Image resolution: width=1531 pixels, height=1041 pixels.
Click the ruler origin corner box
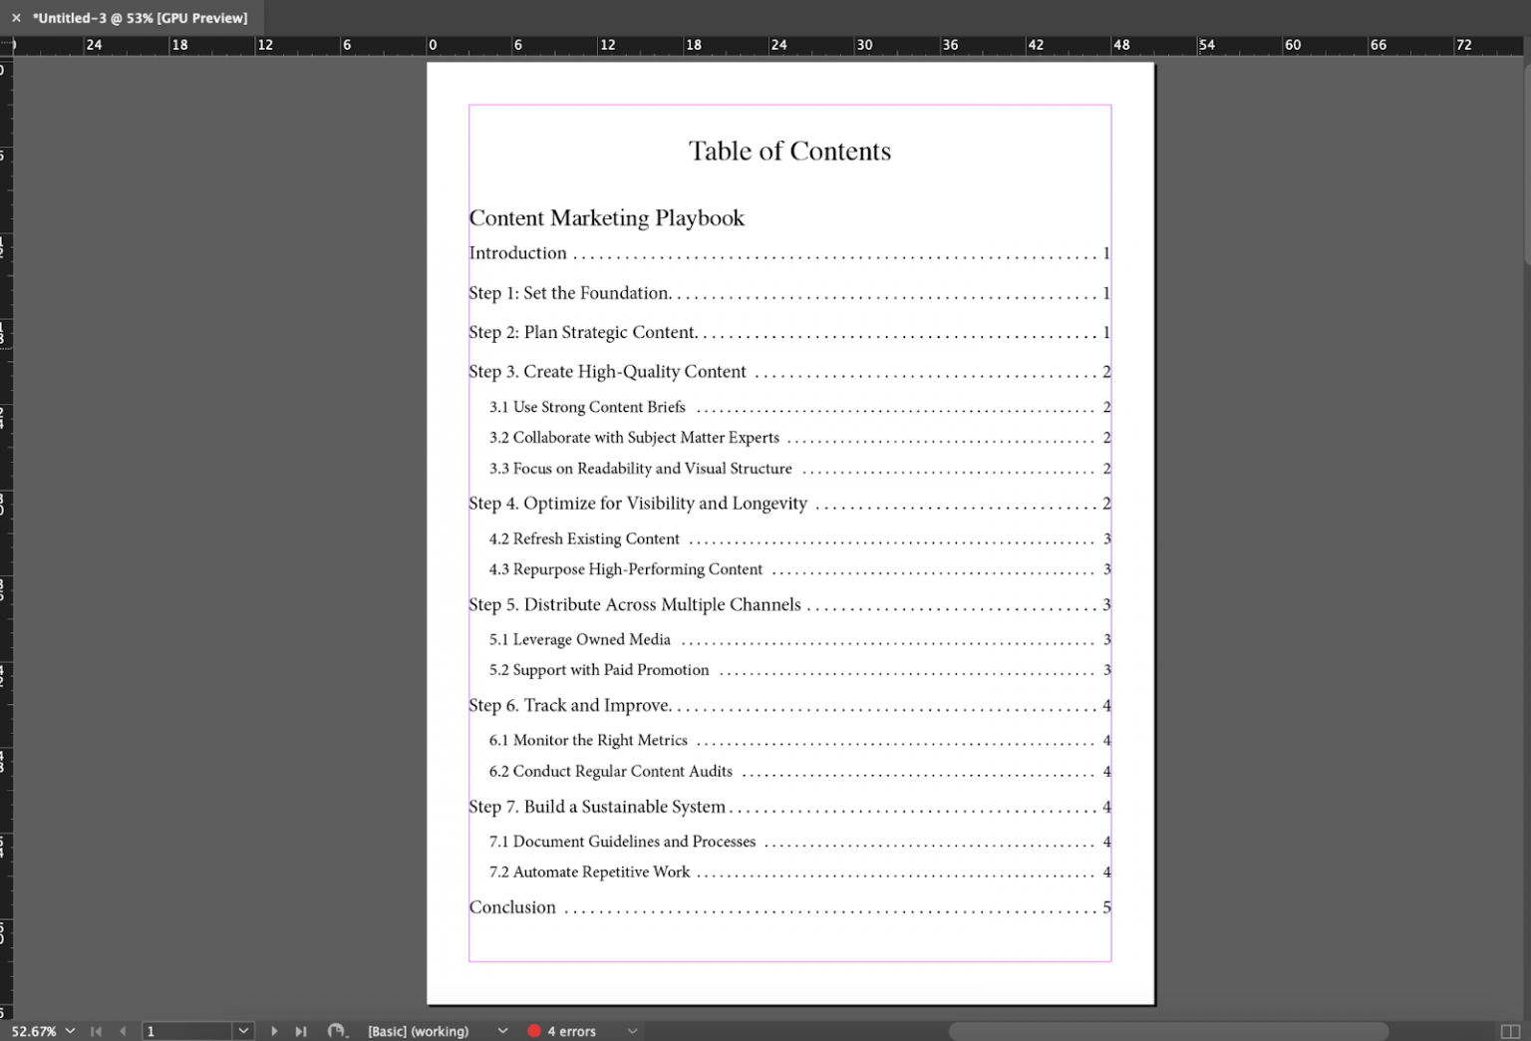pos(6,45)
